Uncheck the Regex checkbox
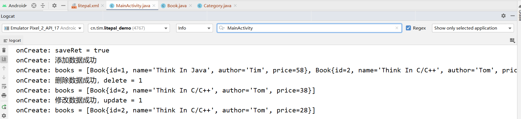521x119 pixels. pyautogui.click(x=408, y=28)
